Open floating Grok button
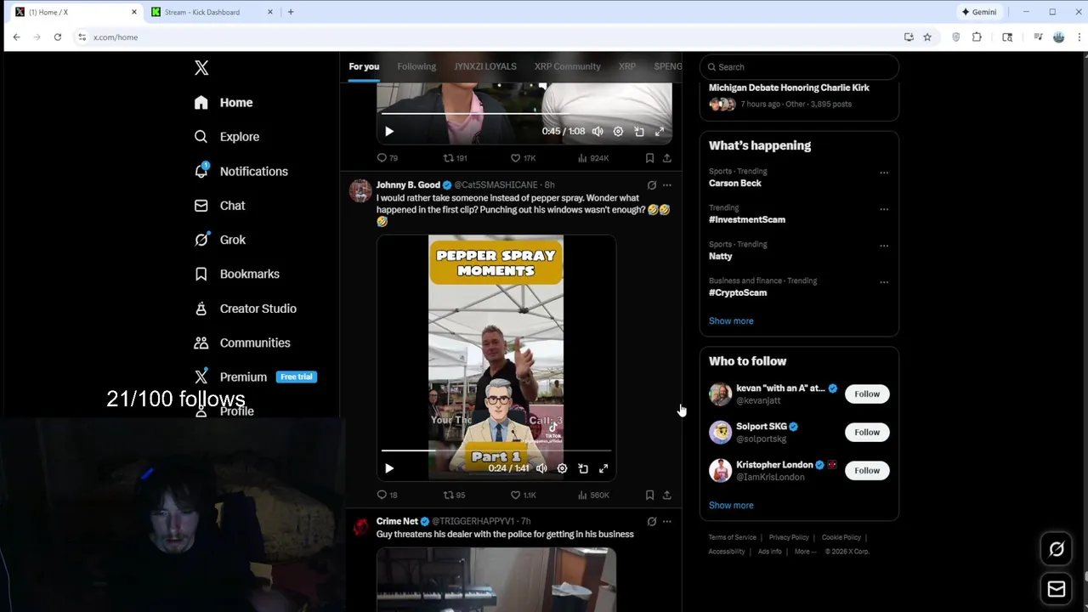 tap(1057, 549)
